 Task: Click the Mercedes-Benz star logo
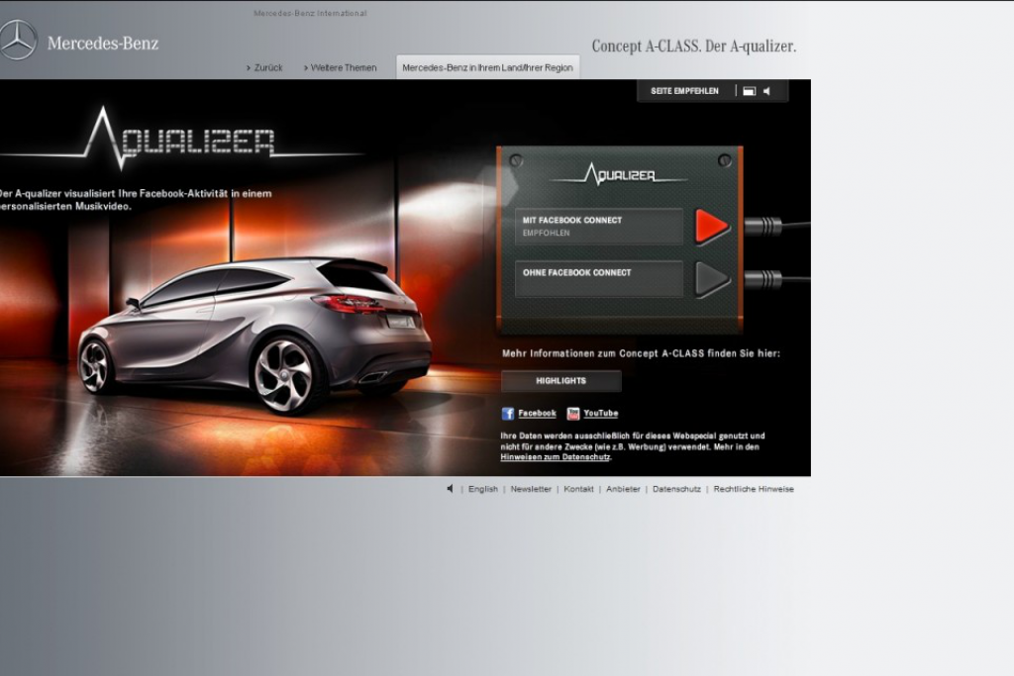[x=18, y=41]
